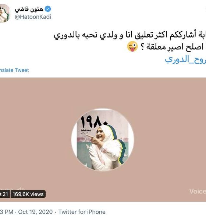The height and width of the screenshot is (221, 206).
Task: Open the Oct 19, 2020 date link
Action: [x=35, y=212]
